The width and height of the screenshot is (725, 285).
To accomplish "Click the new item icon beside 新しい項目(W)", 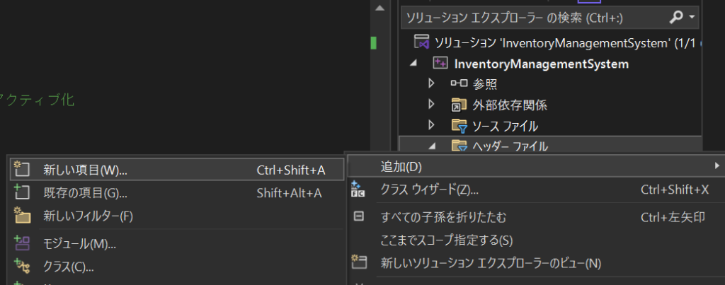I will click(x=21, y=170).
